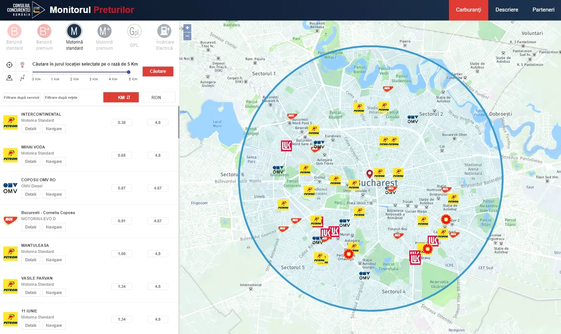Click the station list scrollbar
The height and width of the screenshot is (334, 561).
[x=178, y=122]
